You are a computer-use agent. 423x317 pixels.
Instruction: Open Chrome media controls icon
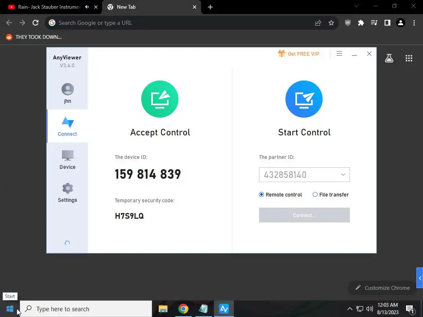[374, 23]
